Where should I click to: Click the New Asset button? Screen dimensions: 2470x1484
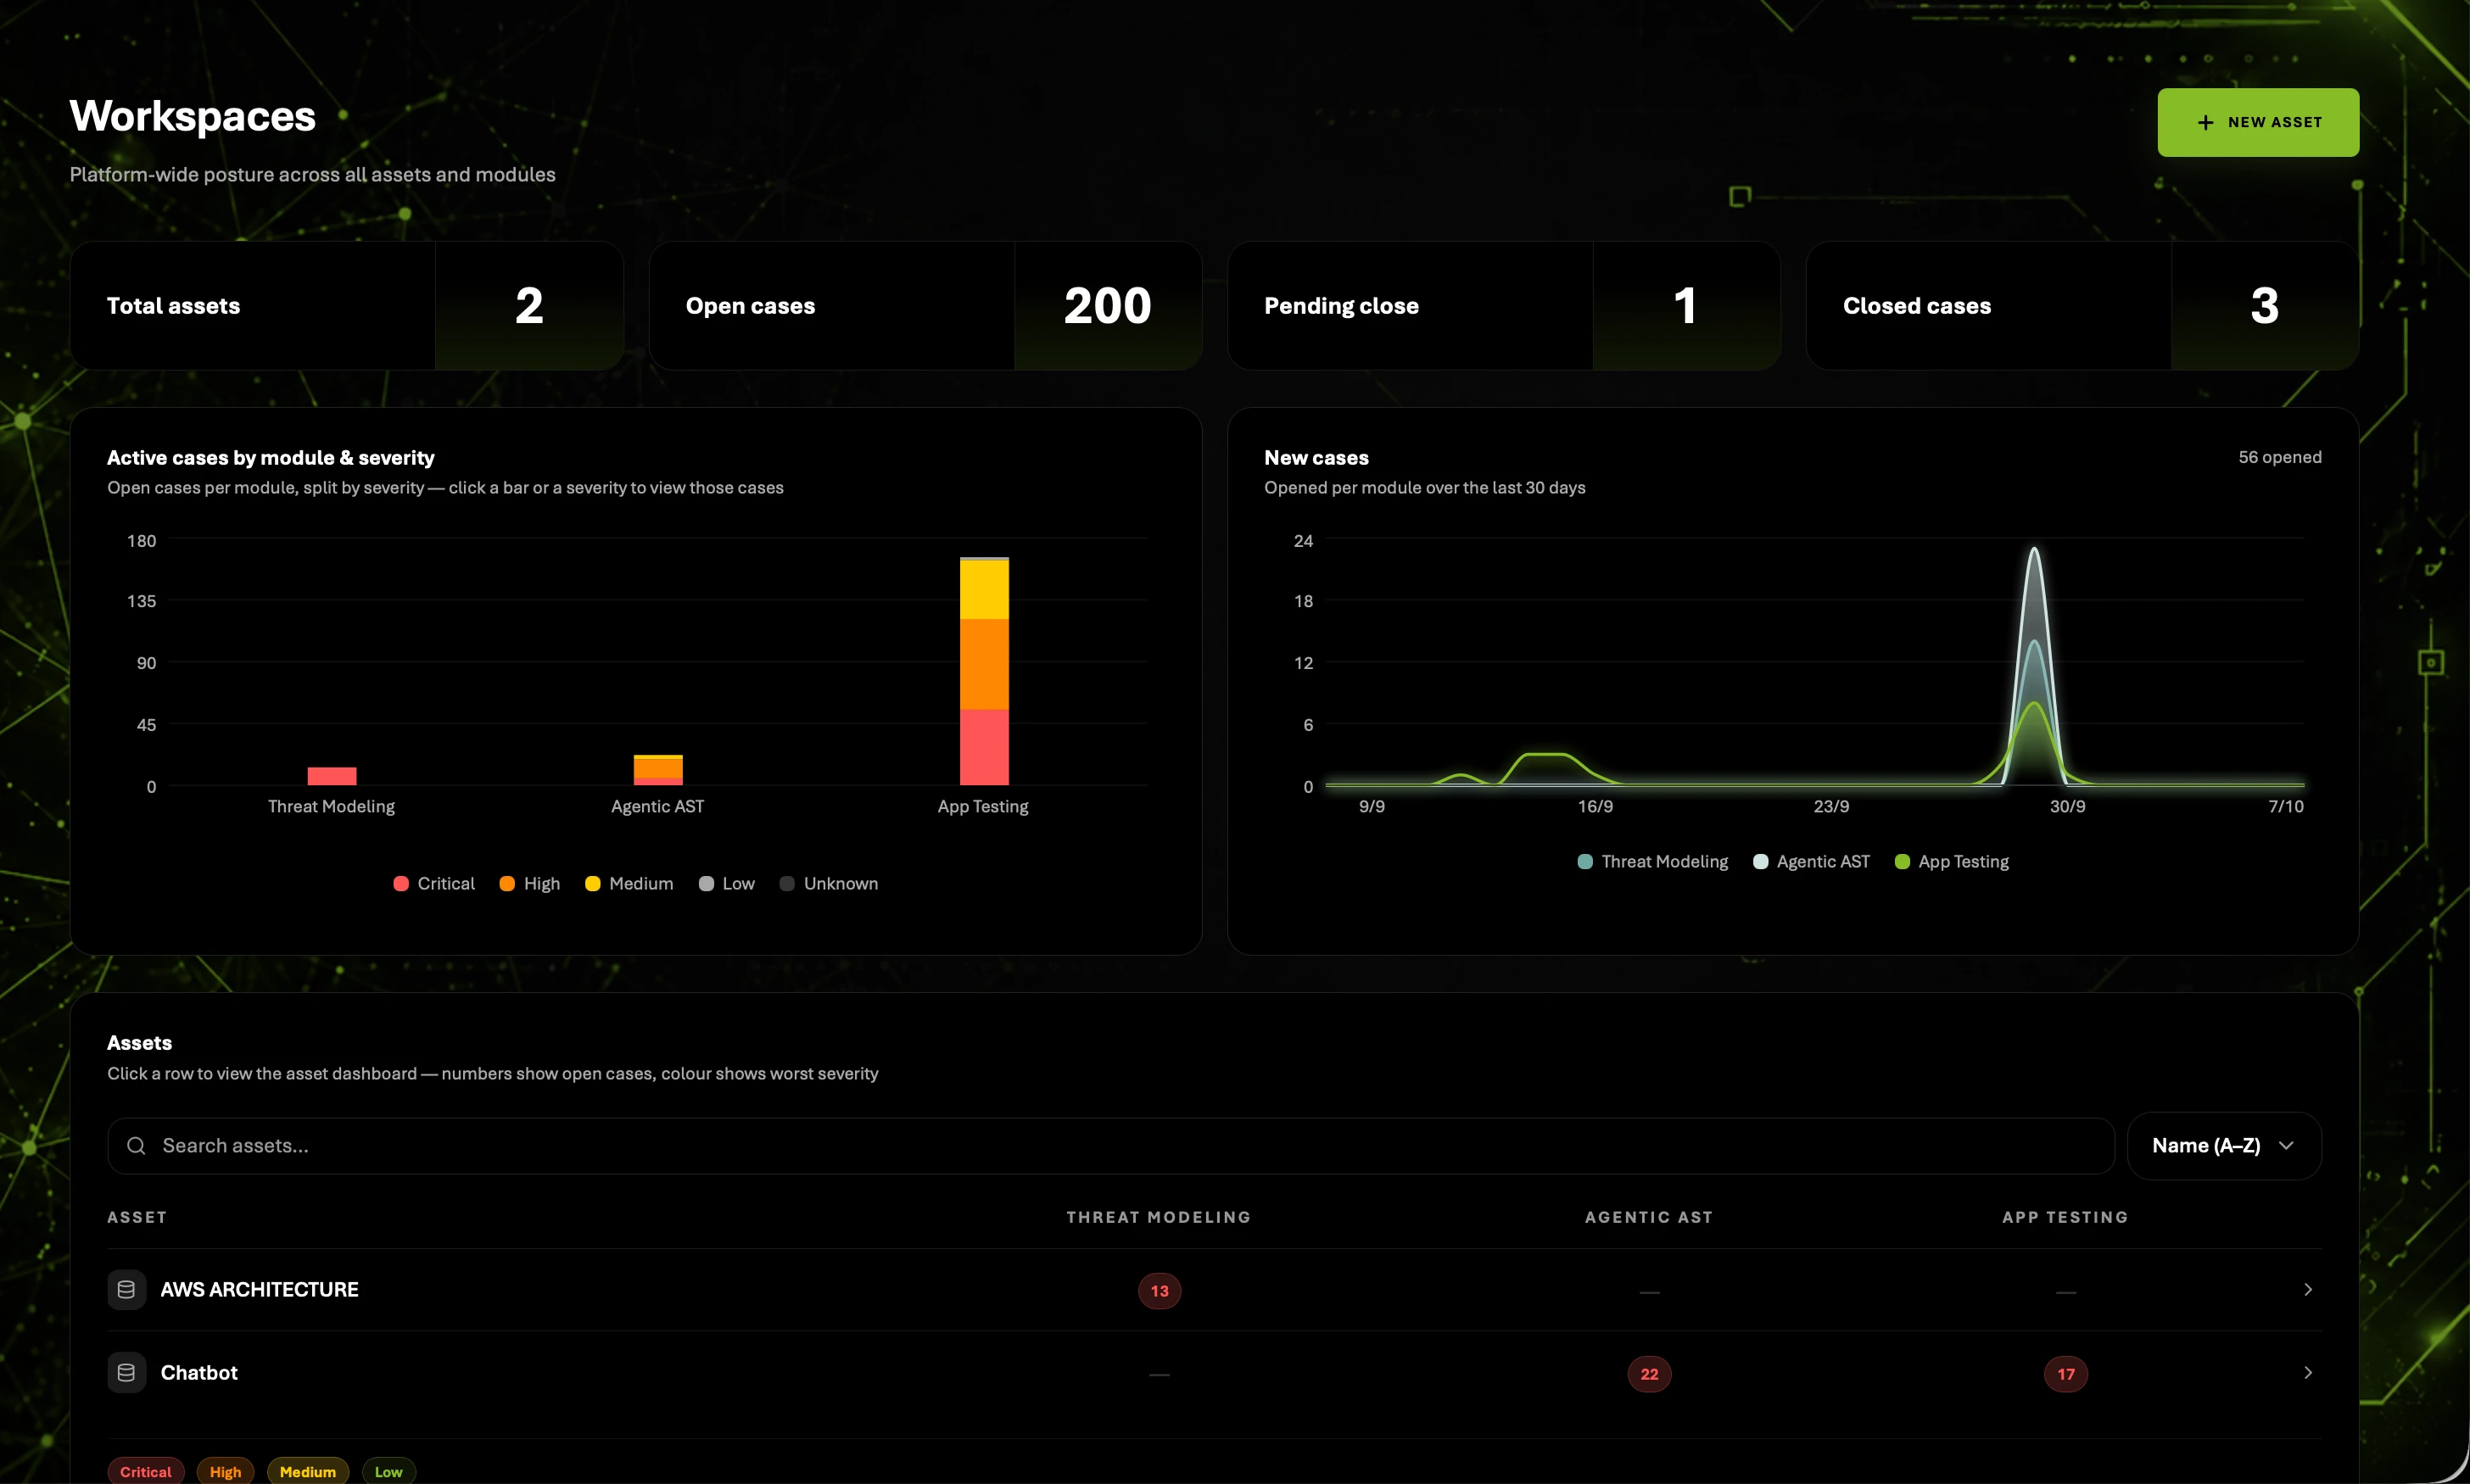click(2258, 122)
